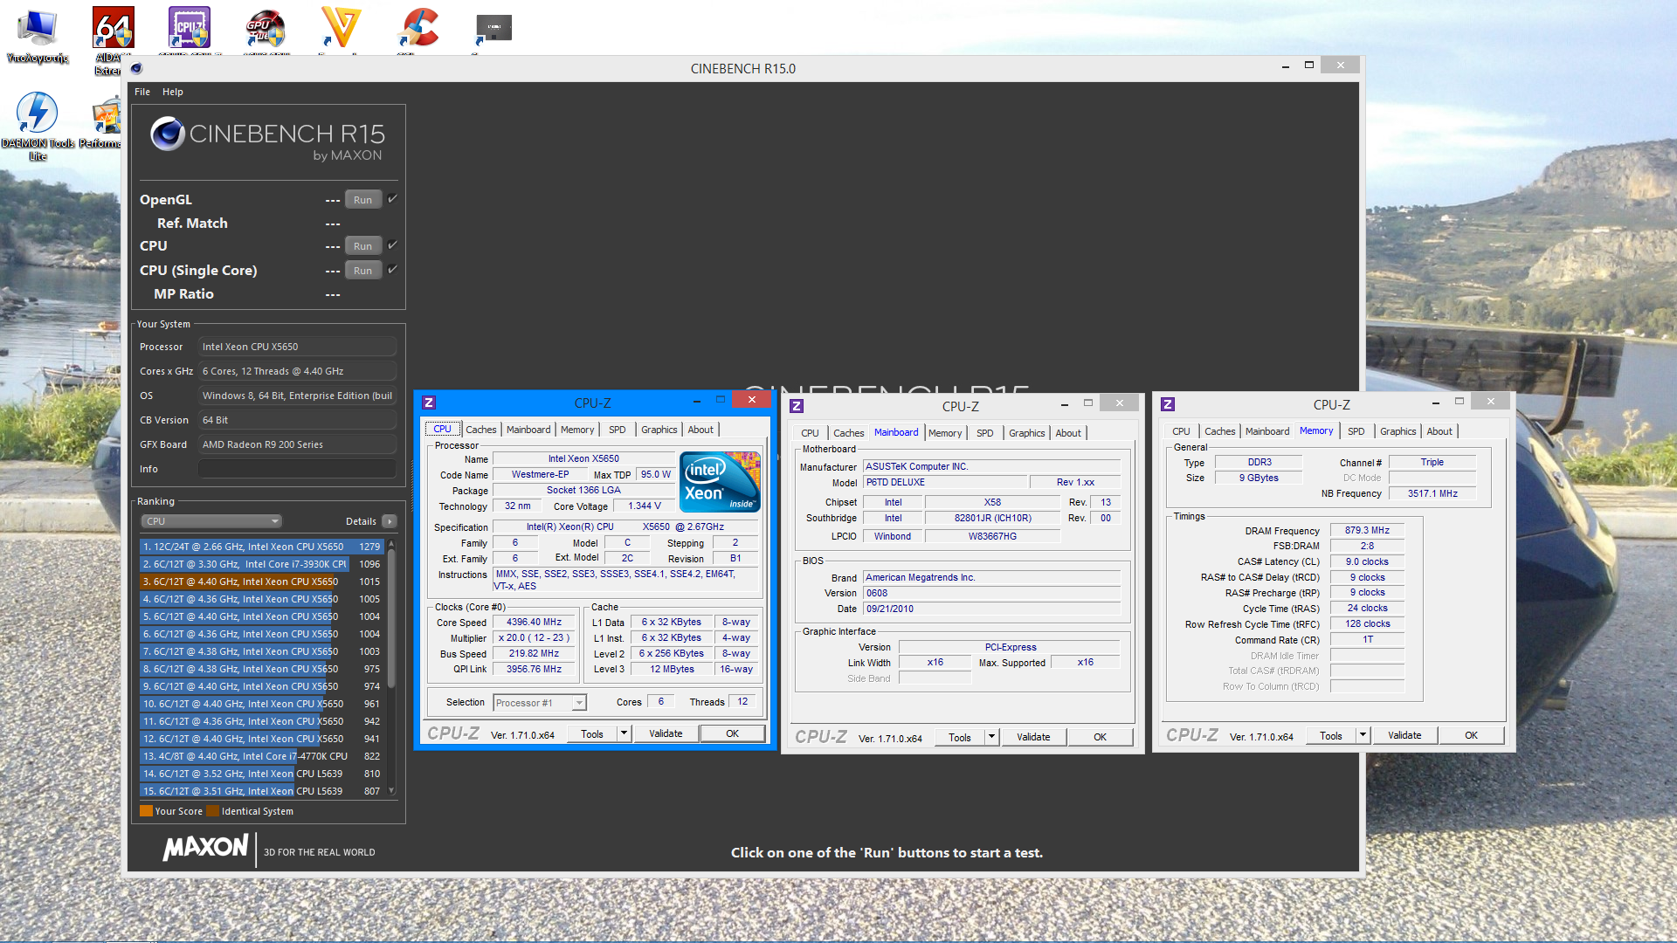
Task: Click the Processor field Intel Xeon CPU X5650
Action: pos(297,347)
